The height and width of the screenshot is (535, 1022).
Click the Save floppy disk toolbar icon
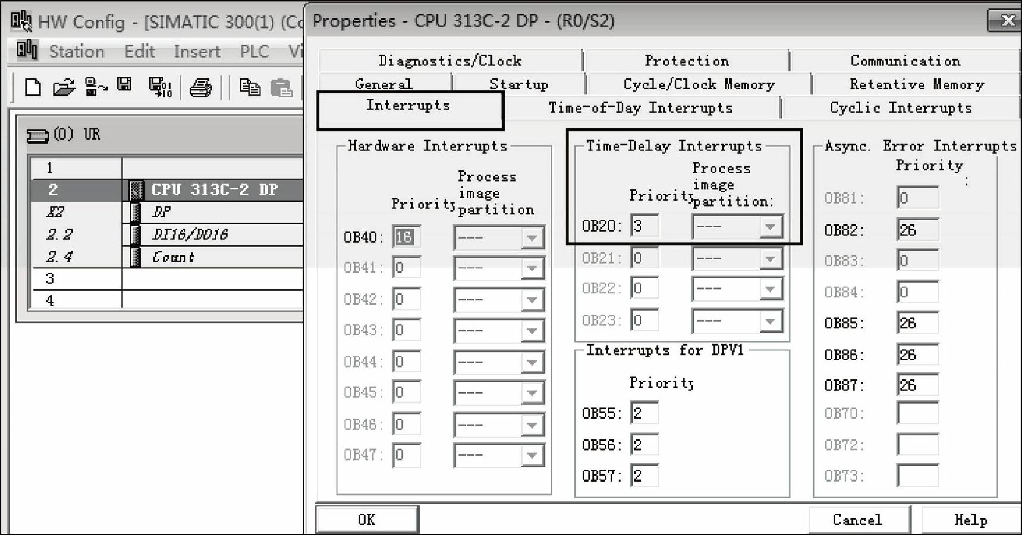point(124,84)
